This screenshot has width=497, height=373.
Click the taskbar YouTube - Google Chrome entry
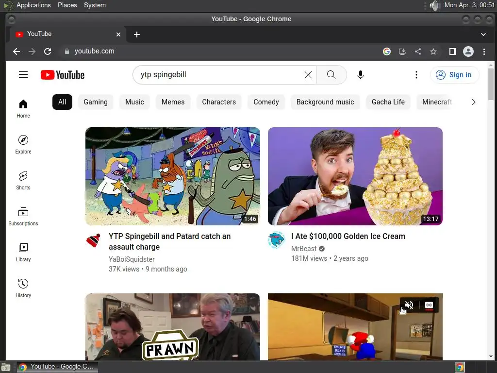pos(57,367)
